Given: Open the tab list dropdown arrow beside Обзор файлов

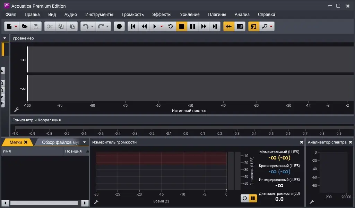Looking at the screenshot, I should point(85,142).
